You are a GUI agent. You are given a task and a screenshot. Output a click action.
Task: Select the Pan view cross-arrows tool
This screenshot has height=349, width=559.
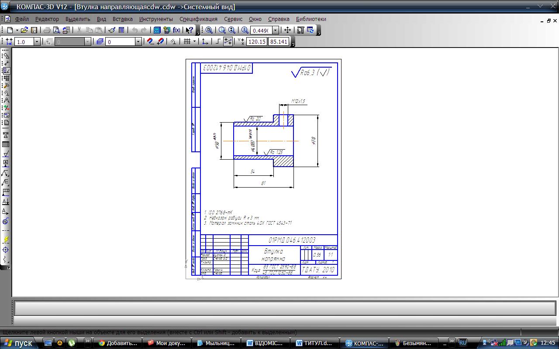[287, 30]
